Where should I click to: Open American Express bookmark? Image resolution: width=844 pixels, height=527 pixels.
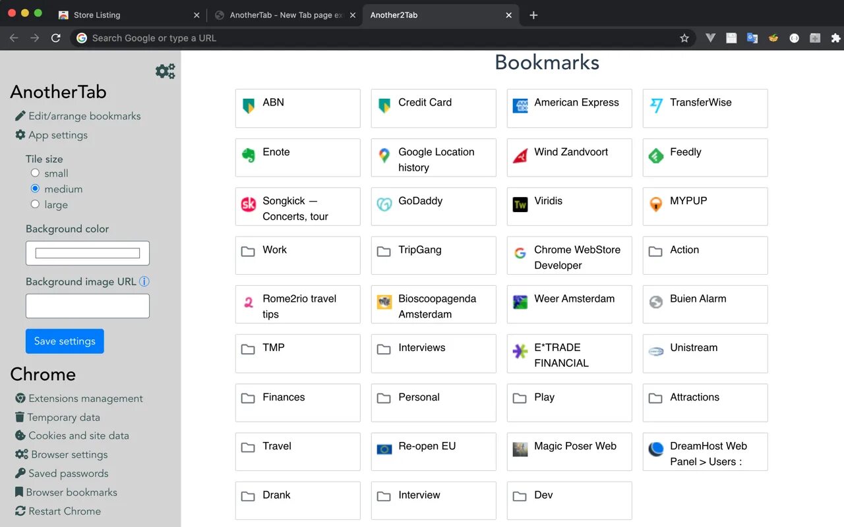point(570,108)
